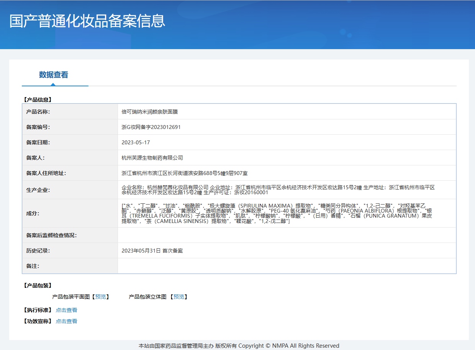Click the 备案后监督检查情况 row label

[51, 235]
